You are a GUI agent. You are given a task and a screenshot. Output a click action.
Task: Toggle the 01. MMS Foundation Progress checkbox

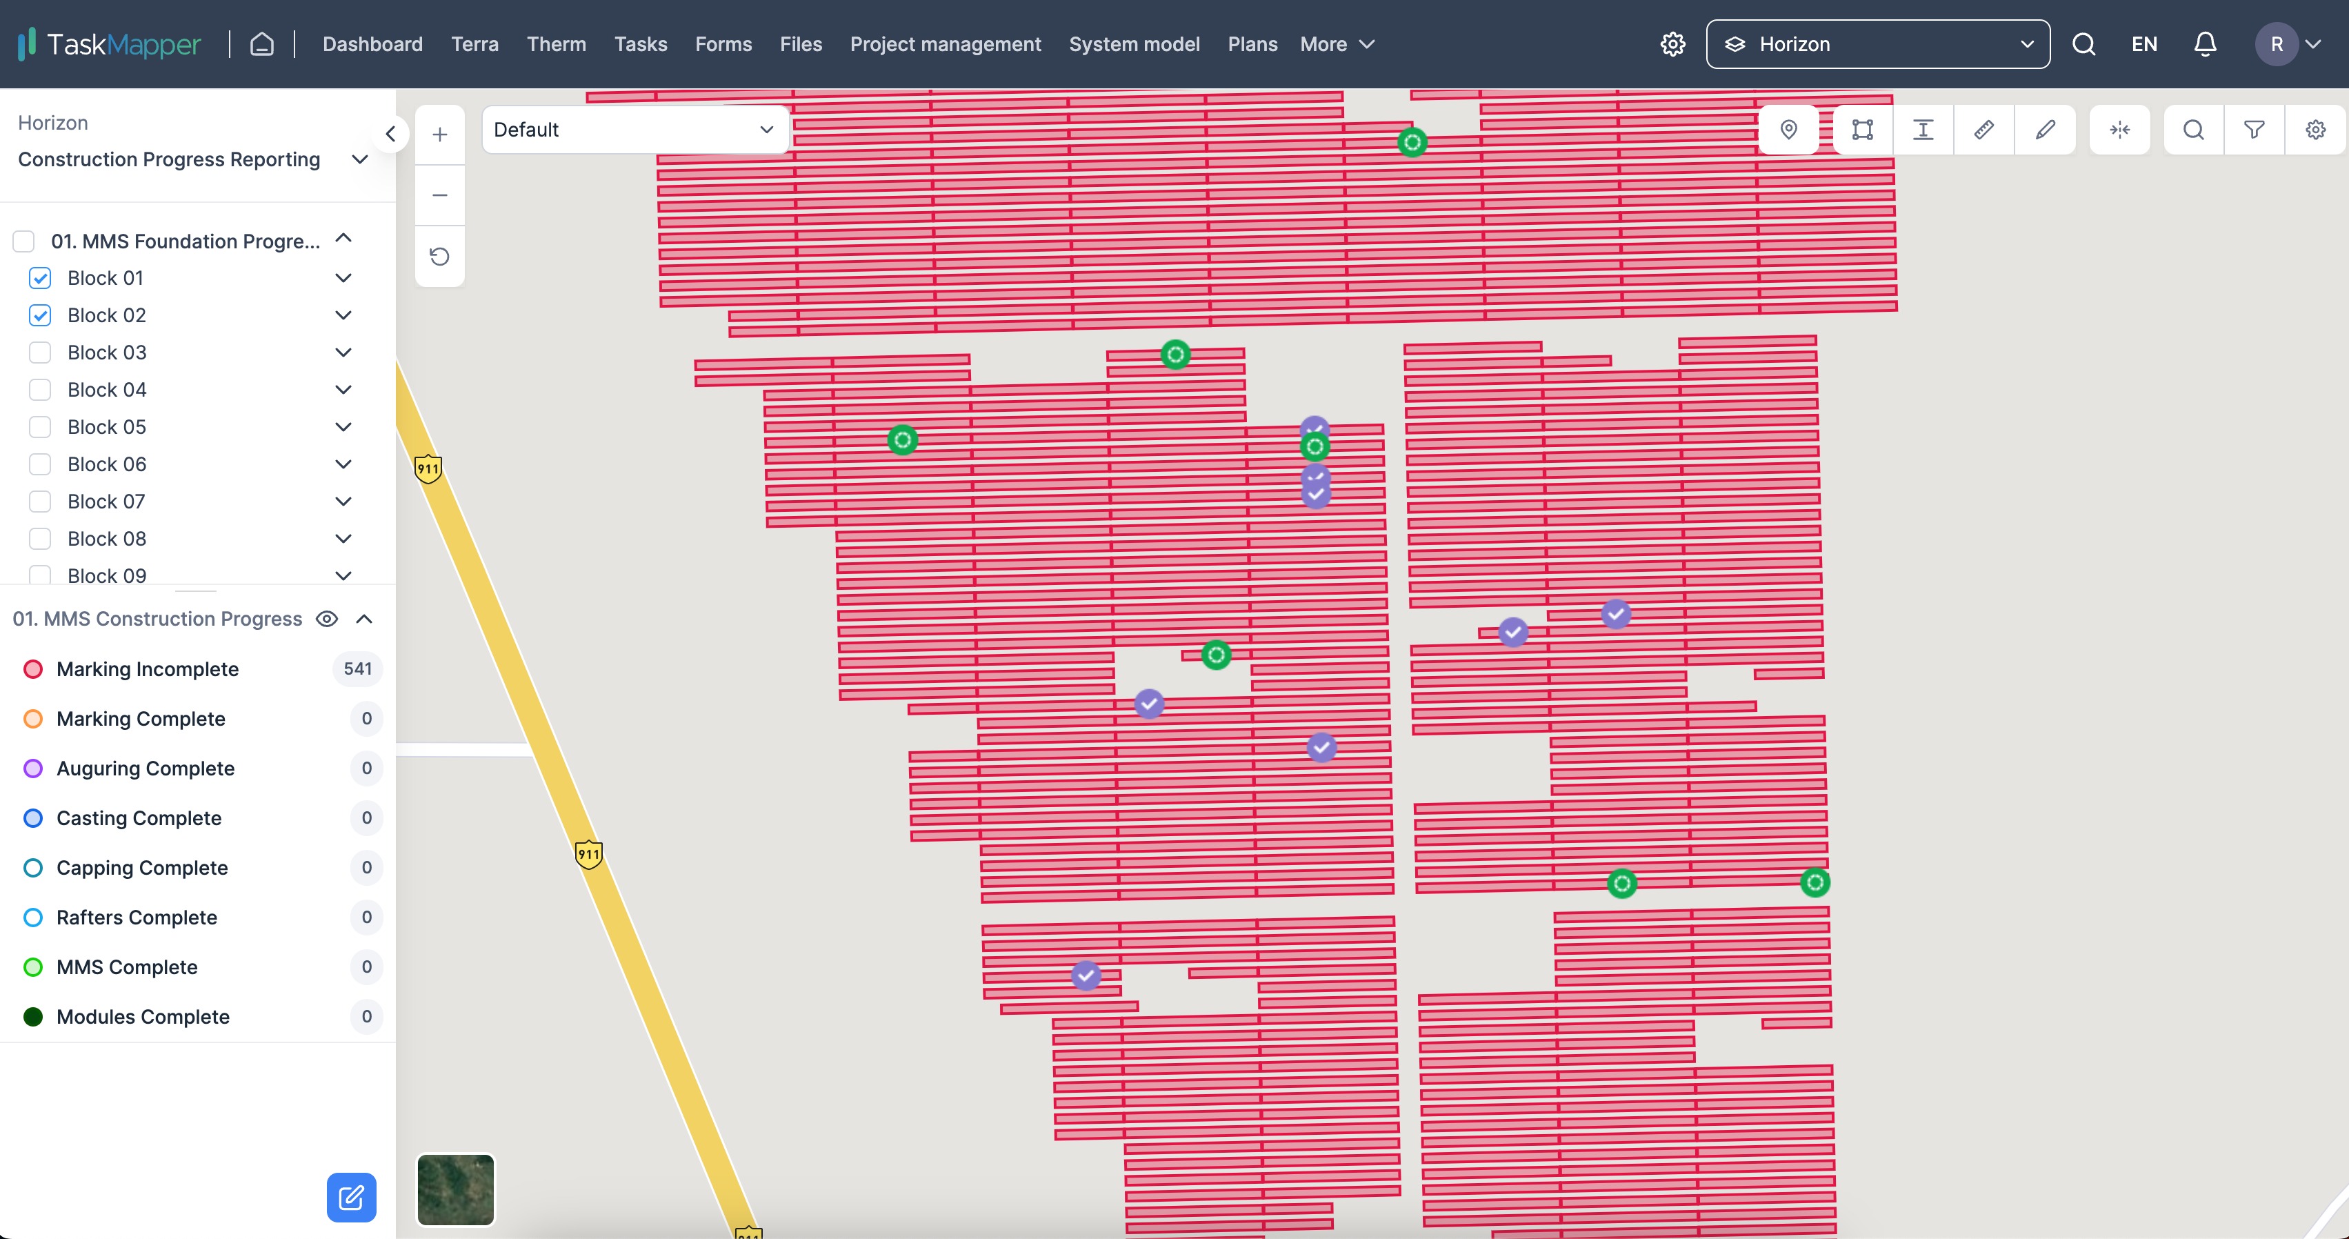click(x=23, y=241)
